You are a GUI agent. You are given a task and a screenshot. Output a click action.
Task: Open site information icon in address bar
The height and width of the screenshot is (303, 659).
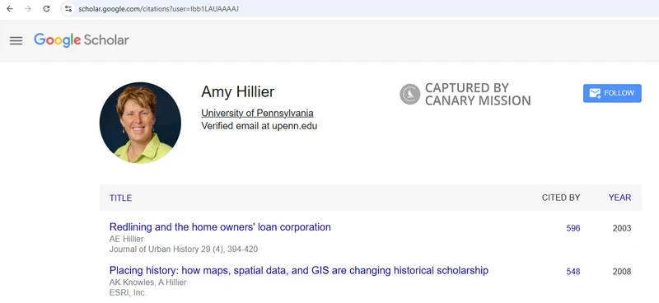68,8
